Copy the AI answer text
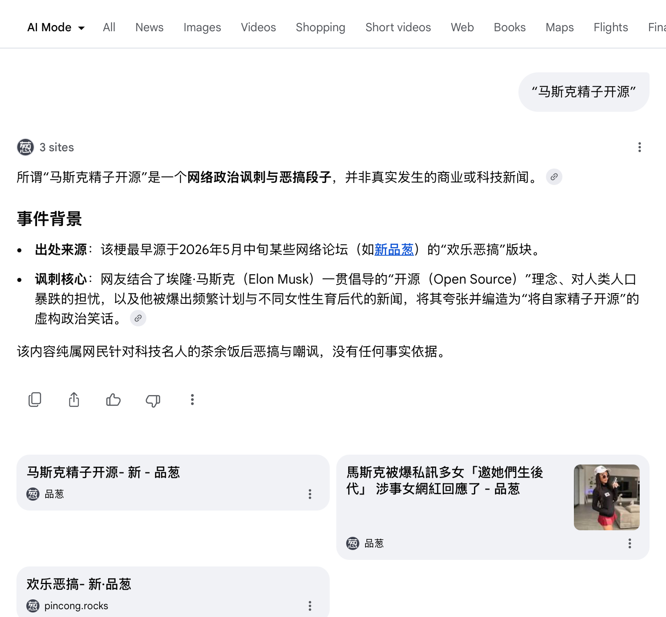Image resolution: width=666 pixels, height=617 pixels. 35,400
